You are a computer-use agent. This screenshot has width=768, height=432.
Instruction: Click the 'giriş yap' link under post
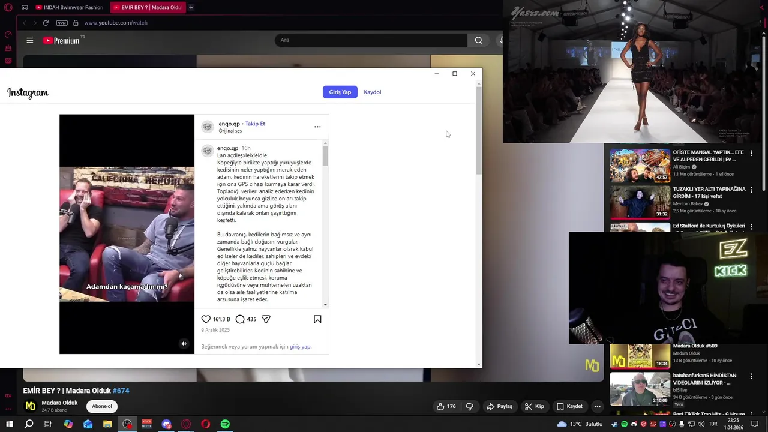coord(300,346)
